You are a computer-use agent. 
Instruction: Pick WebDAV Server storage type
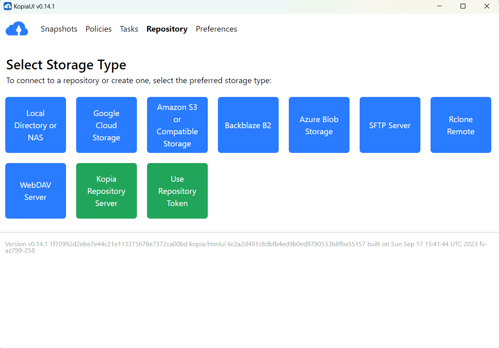click(36, 191)
